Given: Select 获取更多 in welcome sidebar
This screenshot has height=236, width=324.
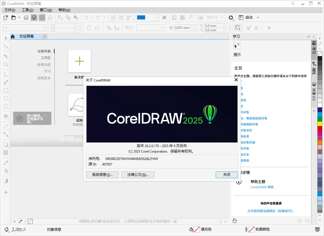Looking at the screenshot, I should [44, 78].
